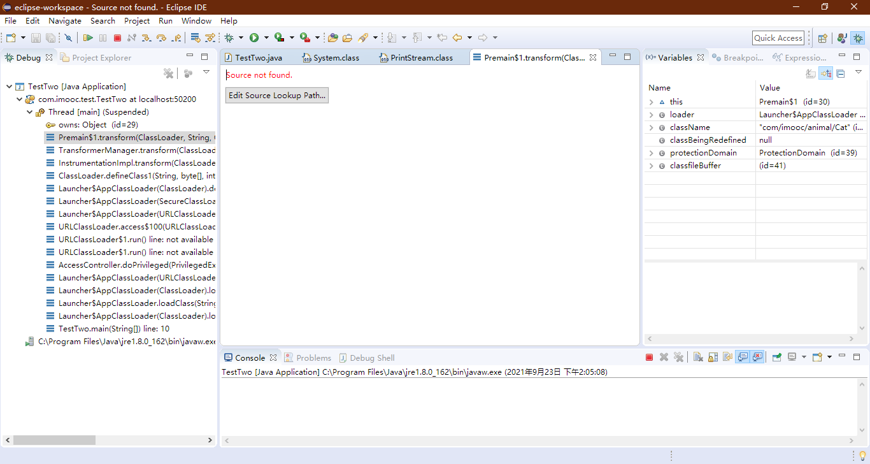
Task: Terminate the program from main toolbar
Action: [x=117, y=38]
